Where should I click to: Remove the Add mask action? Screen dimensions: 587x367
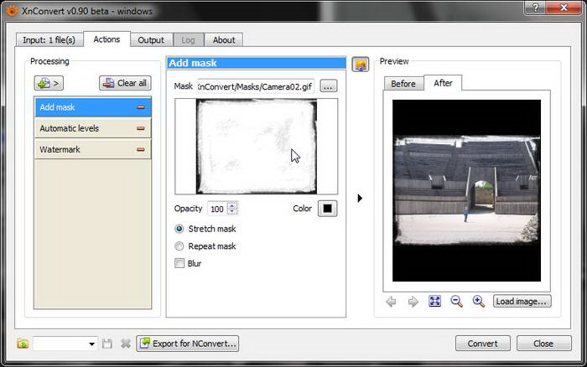pyautogui.click(x=140, y=107)
